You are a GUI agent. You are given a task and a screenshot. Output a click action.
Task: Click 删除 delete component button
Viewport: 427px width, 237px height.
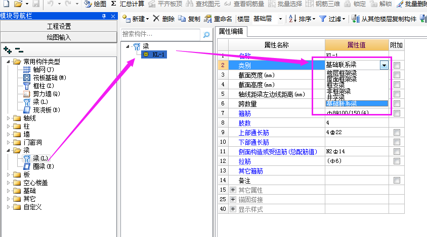[x=163, y=19]
